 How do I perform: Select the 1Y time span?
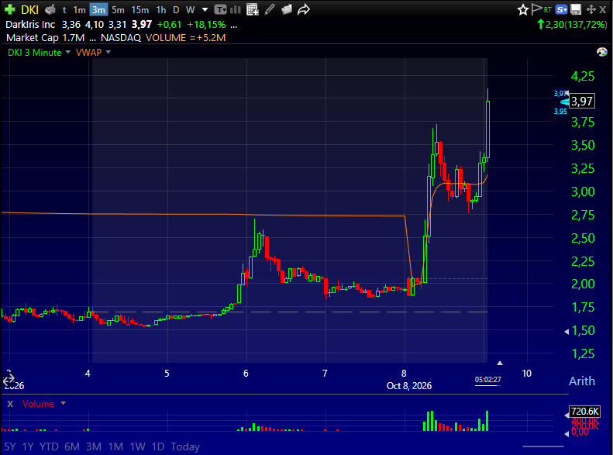(28, 446)
